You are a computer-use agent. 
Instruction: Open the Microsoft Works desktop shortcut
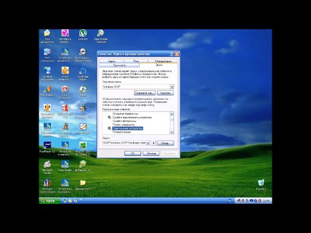(47, 167)
